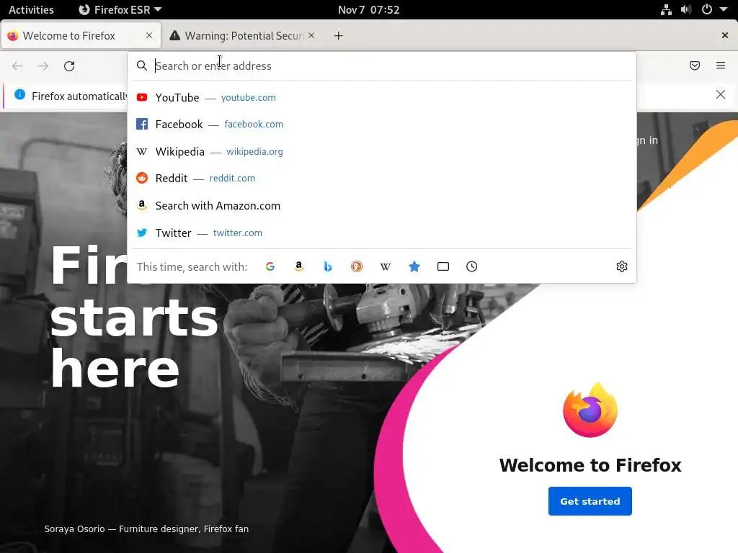The width and height of the screenshot is (738, 553).
Task: Open the clock showing Nov 7 07:52
Action: [368, 9]
